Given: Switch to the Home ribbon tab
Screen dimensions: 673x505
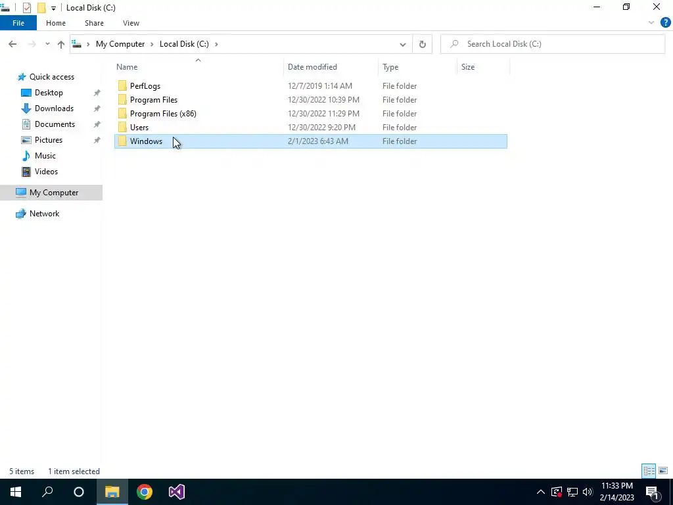Looking at the screenshot, I should pyautogui.click(x=56, y=23).
